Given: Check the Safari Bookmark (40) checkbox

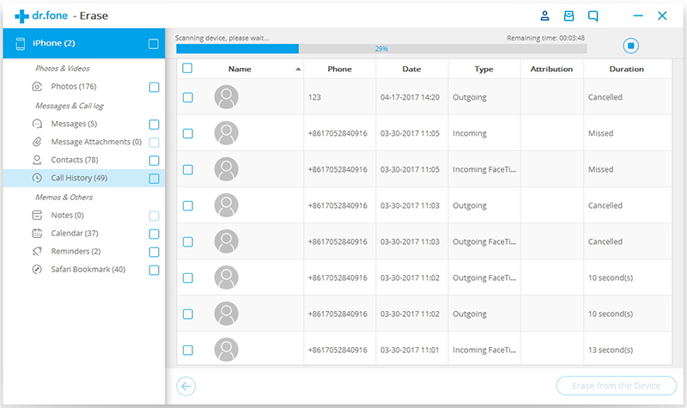Looking at the screenshot, I should click(x=154, y=270).
